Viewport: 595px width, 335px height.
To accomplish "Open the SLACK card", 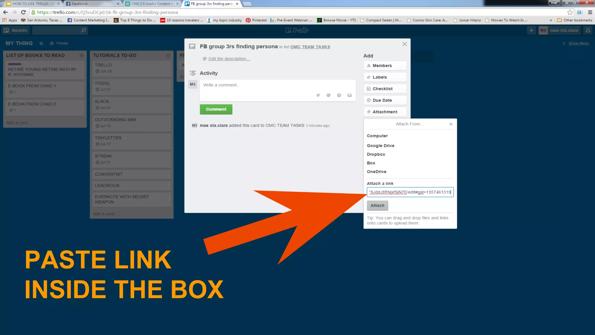I will pos(132,105).
